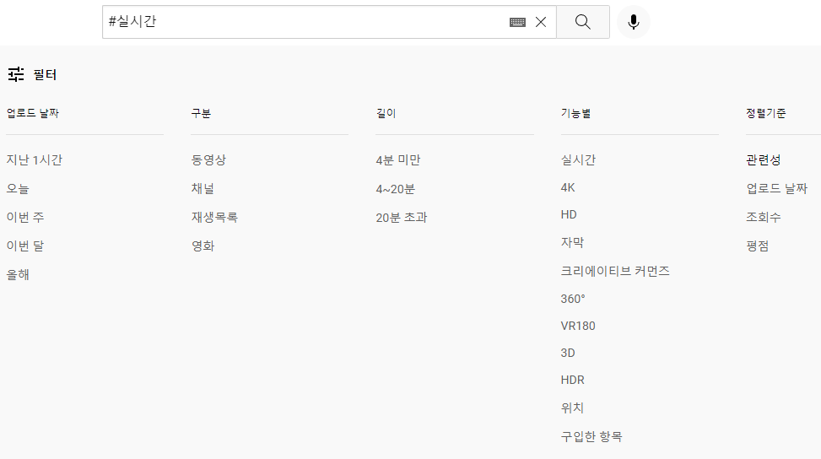
Task: Enable the VR180 feature filter
Action: (x=578, y=326)
